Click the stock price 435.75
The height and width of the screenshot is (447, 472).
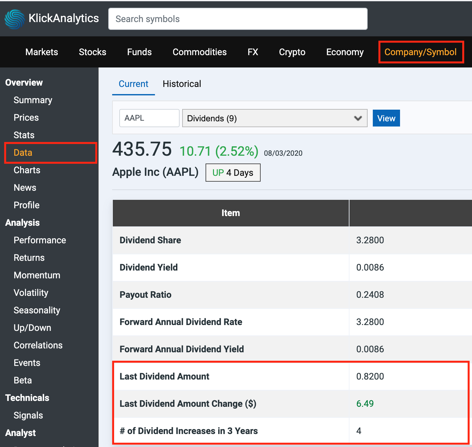(x=142, y=149)
